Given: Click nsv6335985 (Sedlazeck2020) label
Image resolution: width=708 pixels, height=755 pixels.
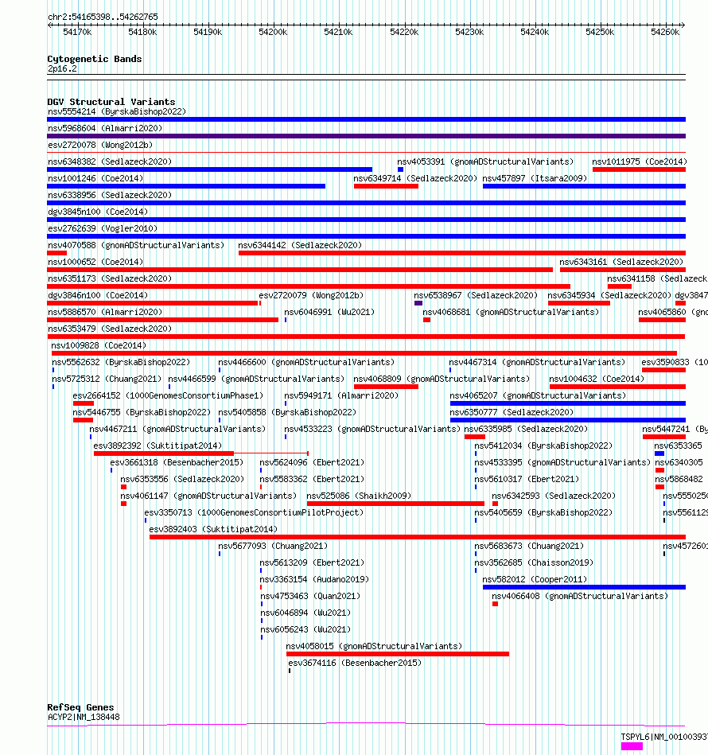Looking at the screenshot, I should 526,430.
